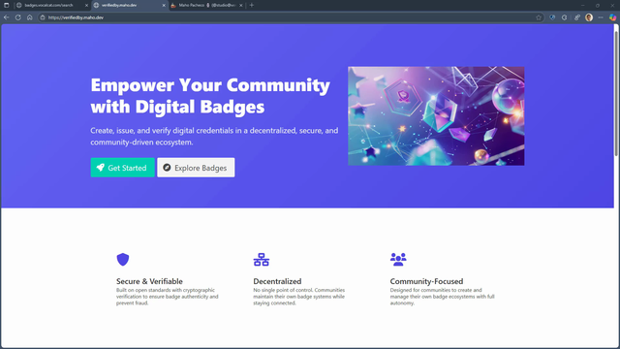The image size is (620, 349).
Task: Click the Community-Focused heading
Action: coord(426,281)
